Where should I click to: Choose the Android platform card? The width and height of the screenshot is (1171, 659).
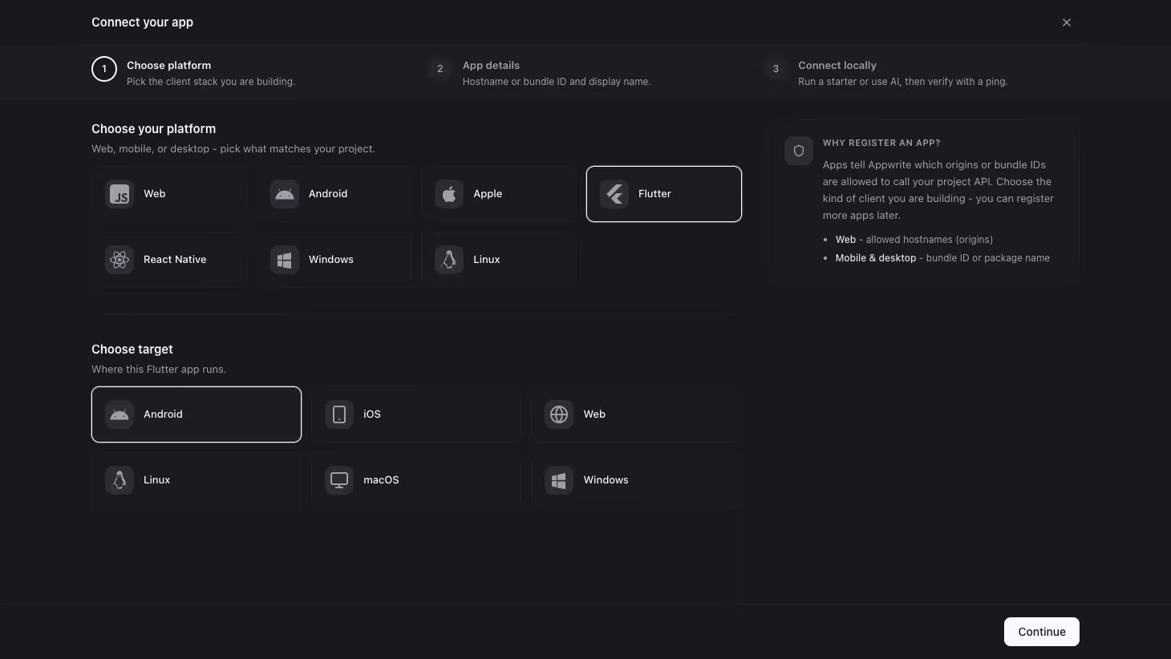pyautogui.click(x=334, y=194)
